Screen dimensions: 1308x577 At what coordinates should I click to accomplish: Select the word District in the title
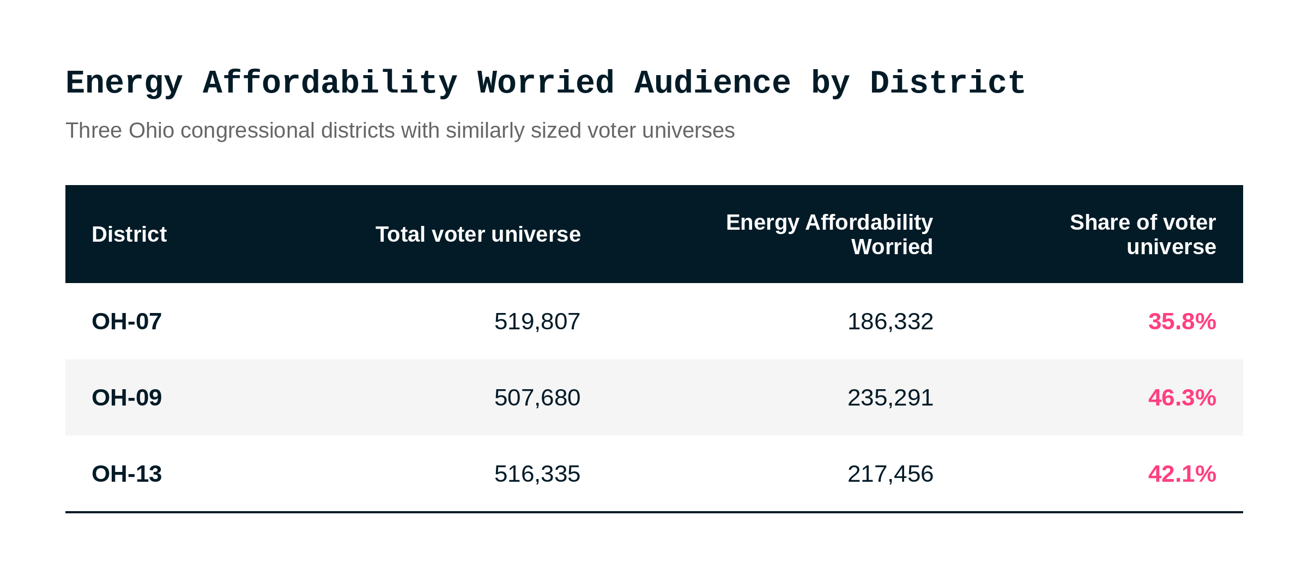(947, 82)
